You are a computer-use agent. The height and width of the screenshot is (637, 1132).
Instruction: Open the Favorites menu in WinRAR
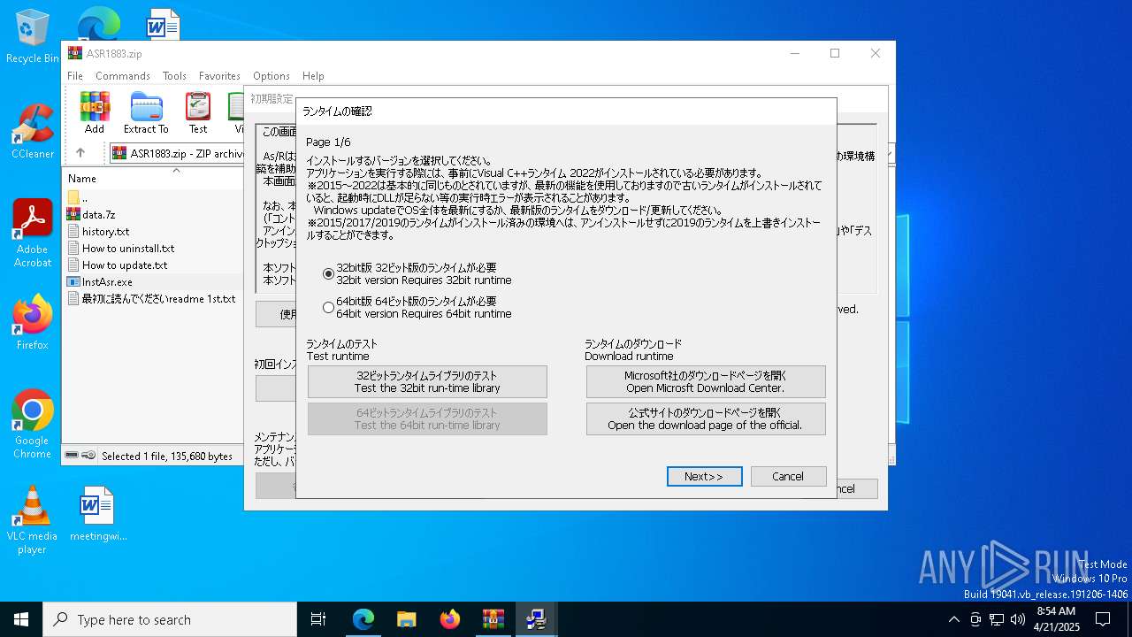[219, 76]
